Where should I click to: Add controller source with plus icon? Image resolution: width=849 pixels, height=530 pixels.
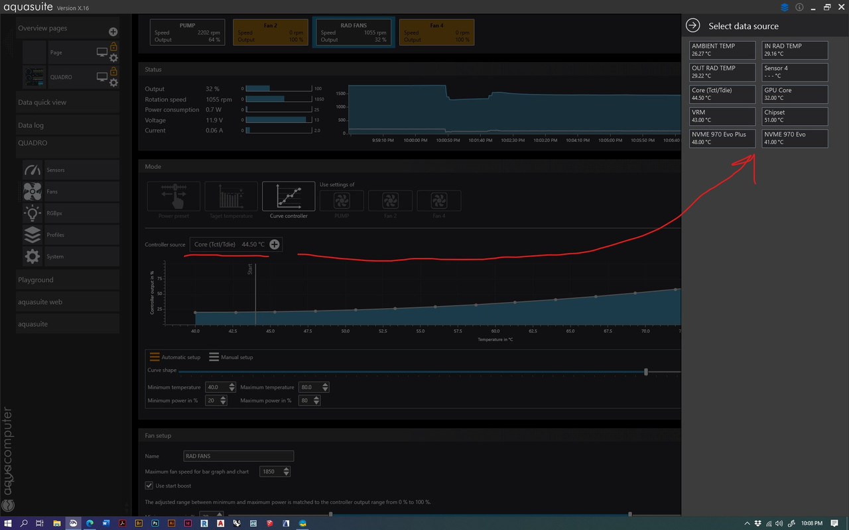pyautogui.click(x=274, y=244)
